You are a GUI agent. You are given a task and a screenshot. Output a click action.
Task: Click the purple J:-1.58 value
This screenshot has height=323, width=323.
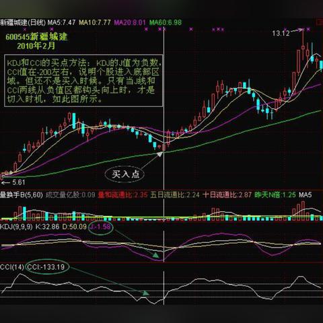pos(100,227)
